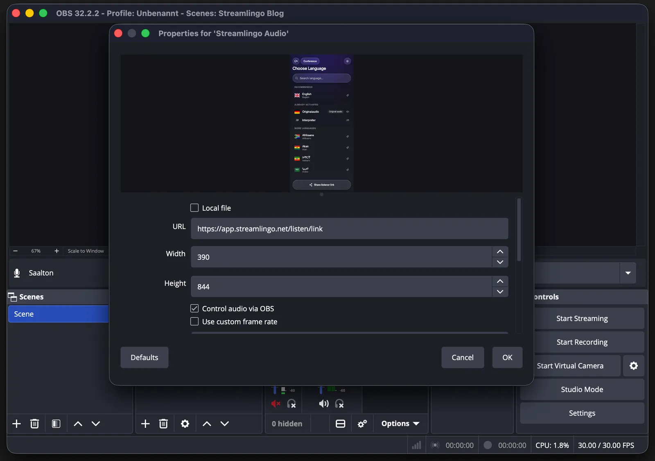
Task: Add a new scene with the Scenes plus icon
Action: coord(16,424)
